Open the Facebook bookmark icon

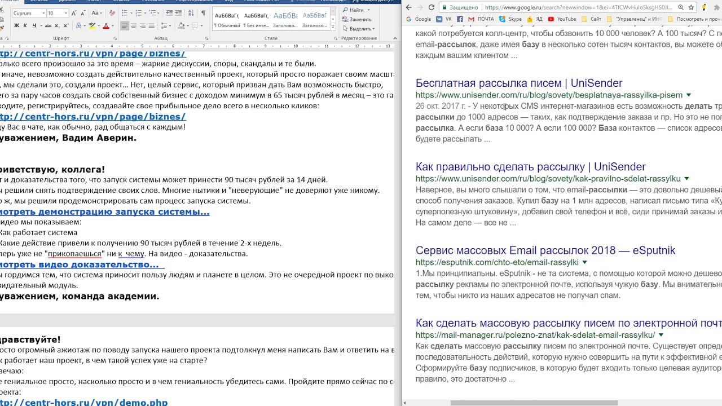pyautogui.click(x=460, y=19)
